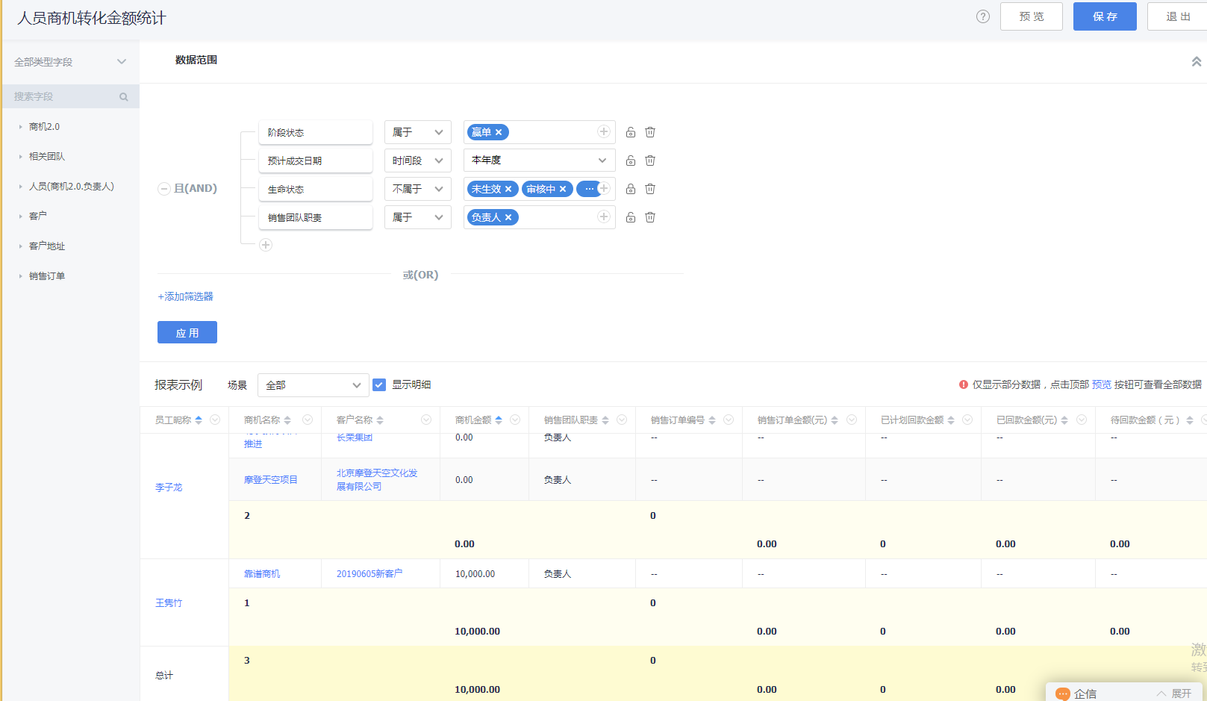Remove the 审核中 tag
Screen dimensions: 1207x701
click(563, 189)
